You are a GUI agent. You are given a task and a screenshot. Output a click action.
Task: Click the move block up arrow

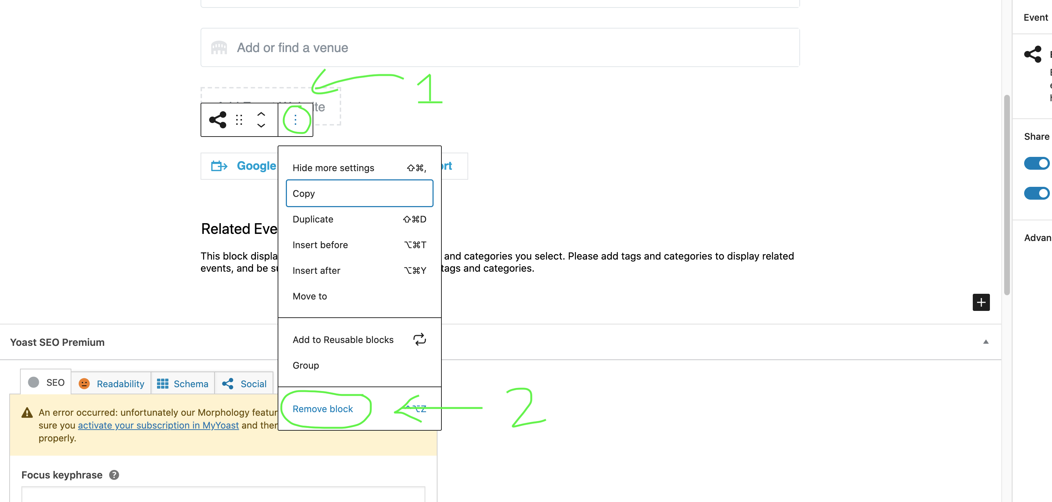pos(261,114)
